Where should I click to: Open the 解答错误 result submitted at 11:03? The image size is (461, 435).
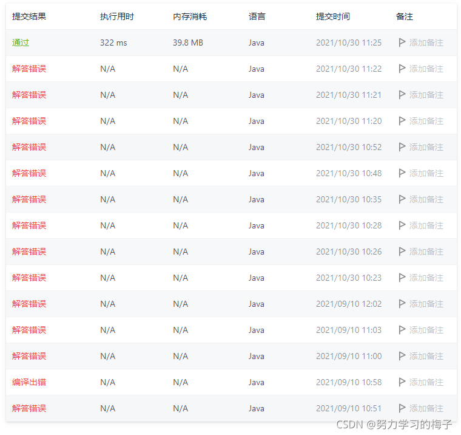pyautogui.click(x=29, y=330)
